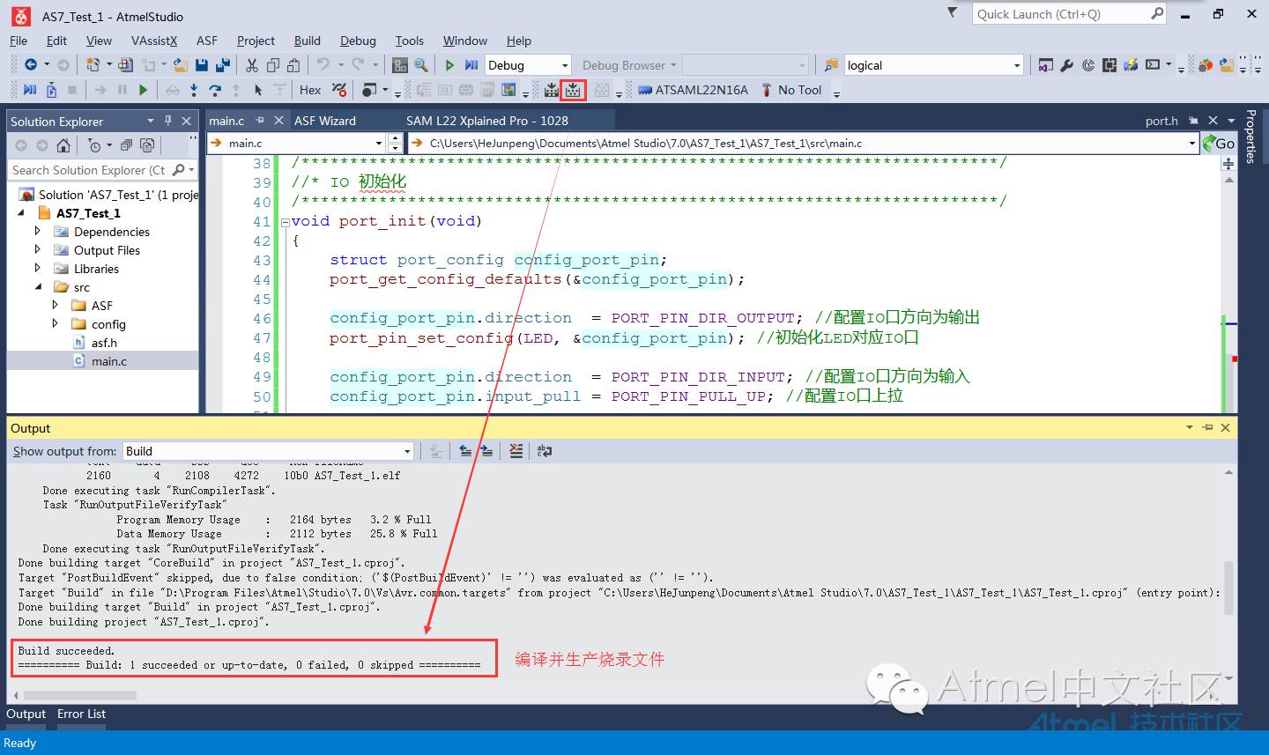
Task: Click the Output panel horizontal scrollbar
Action: pos(80,696)
